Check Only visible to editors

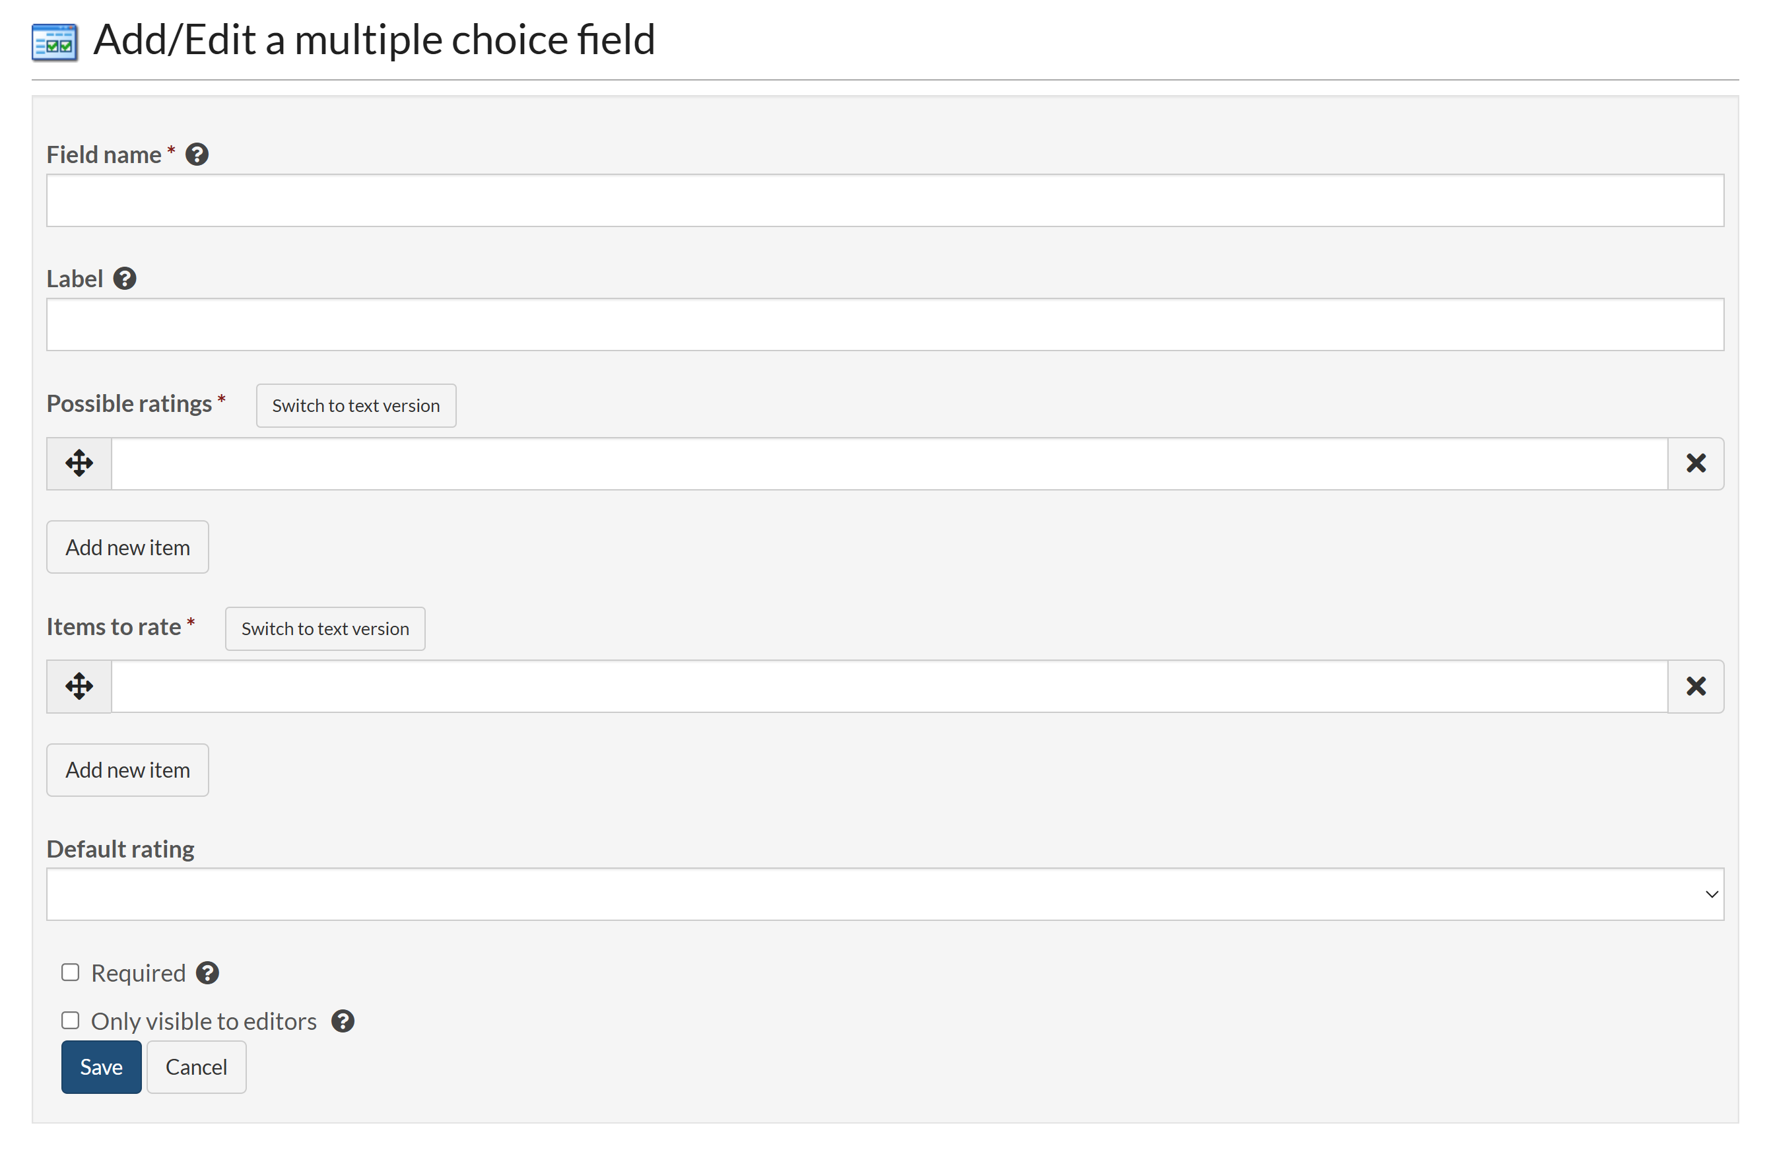click(70, 1020)
